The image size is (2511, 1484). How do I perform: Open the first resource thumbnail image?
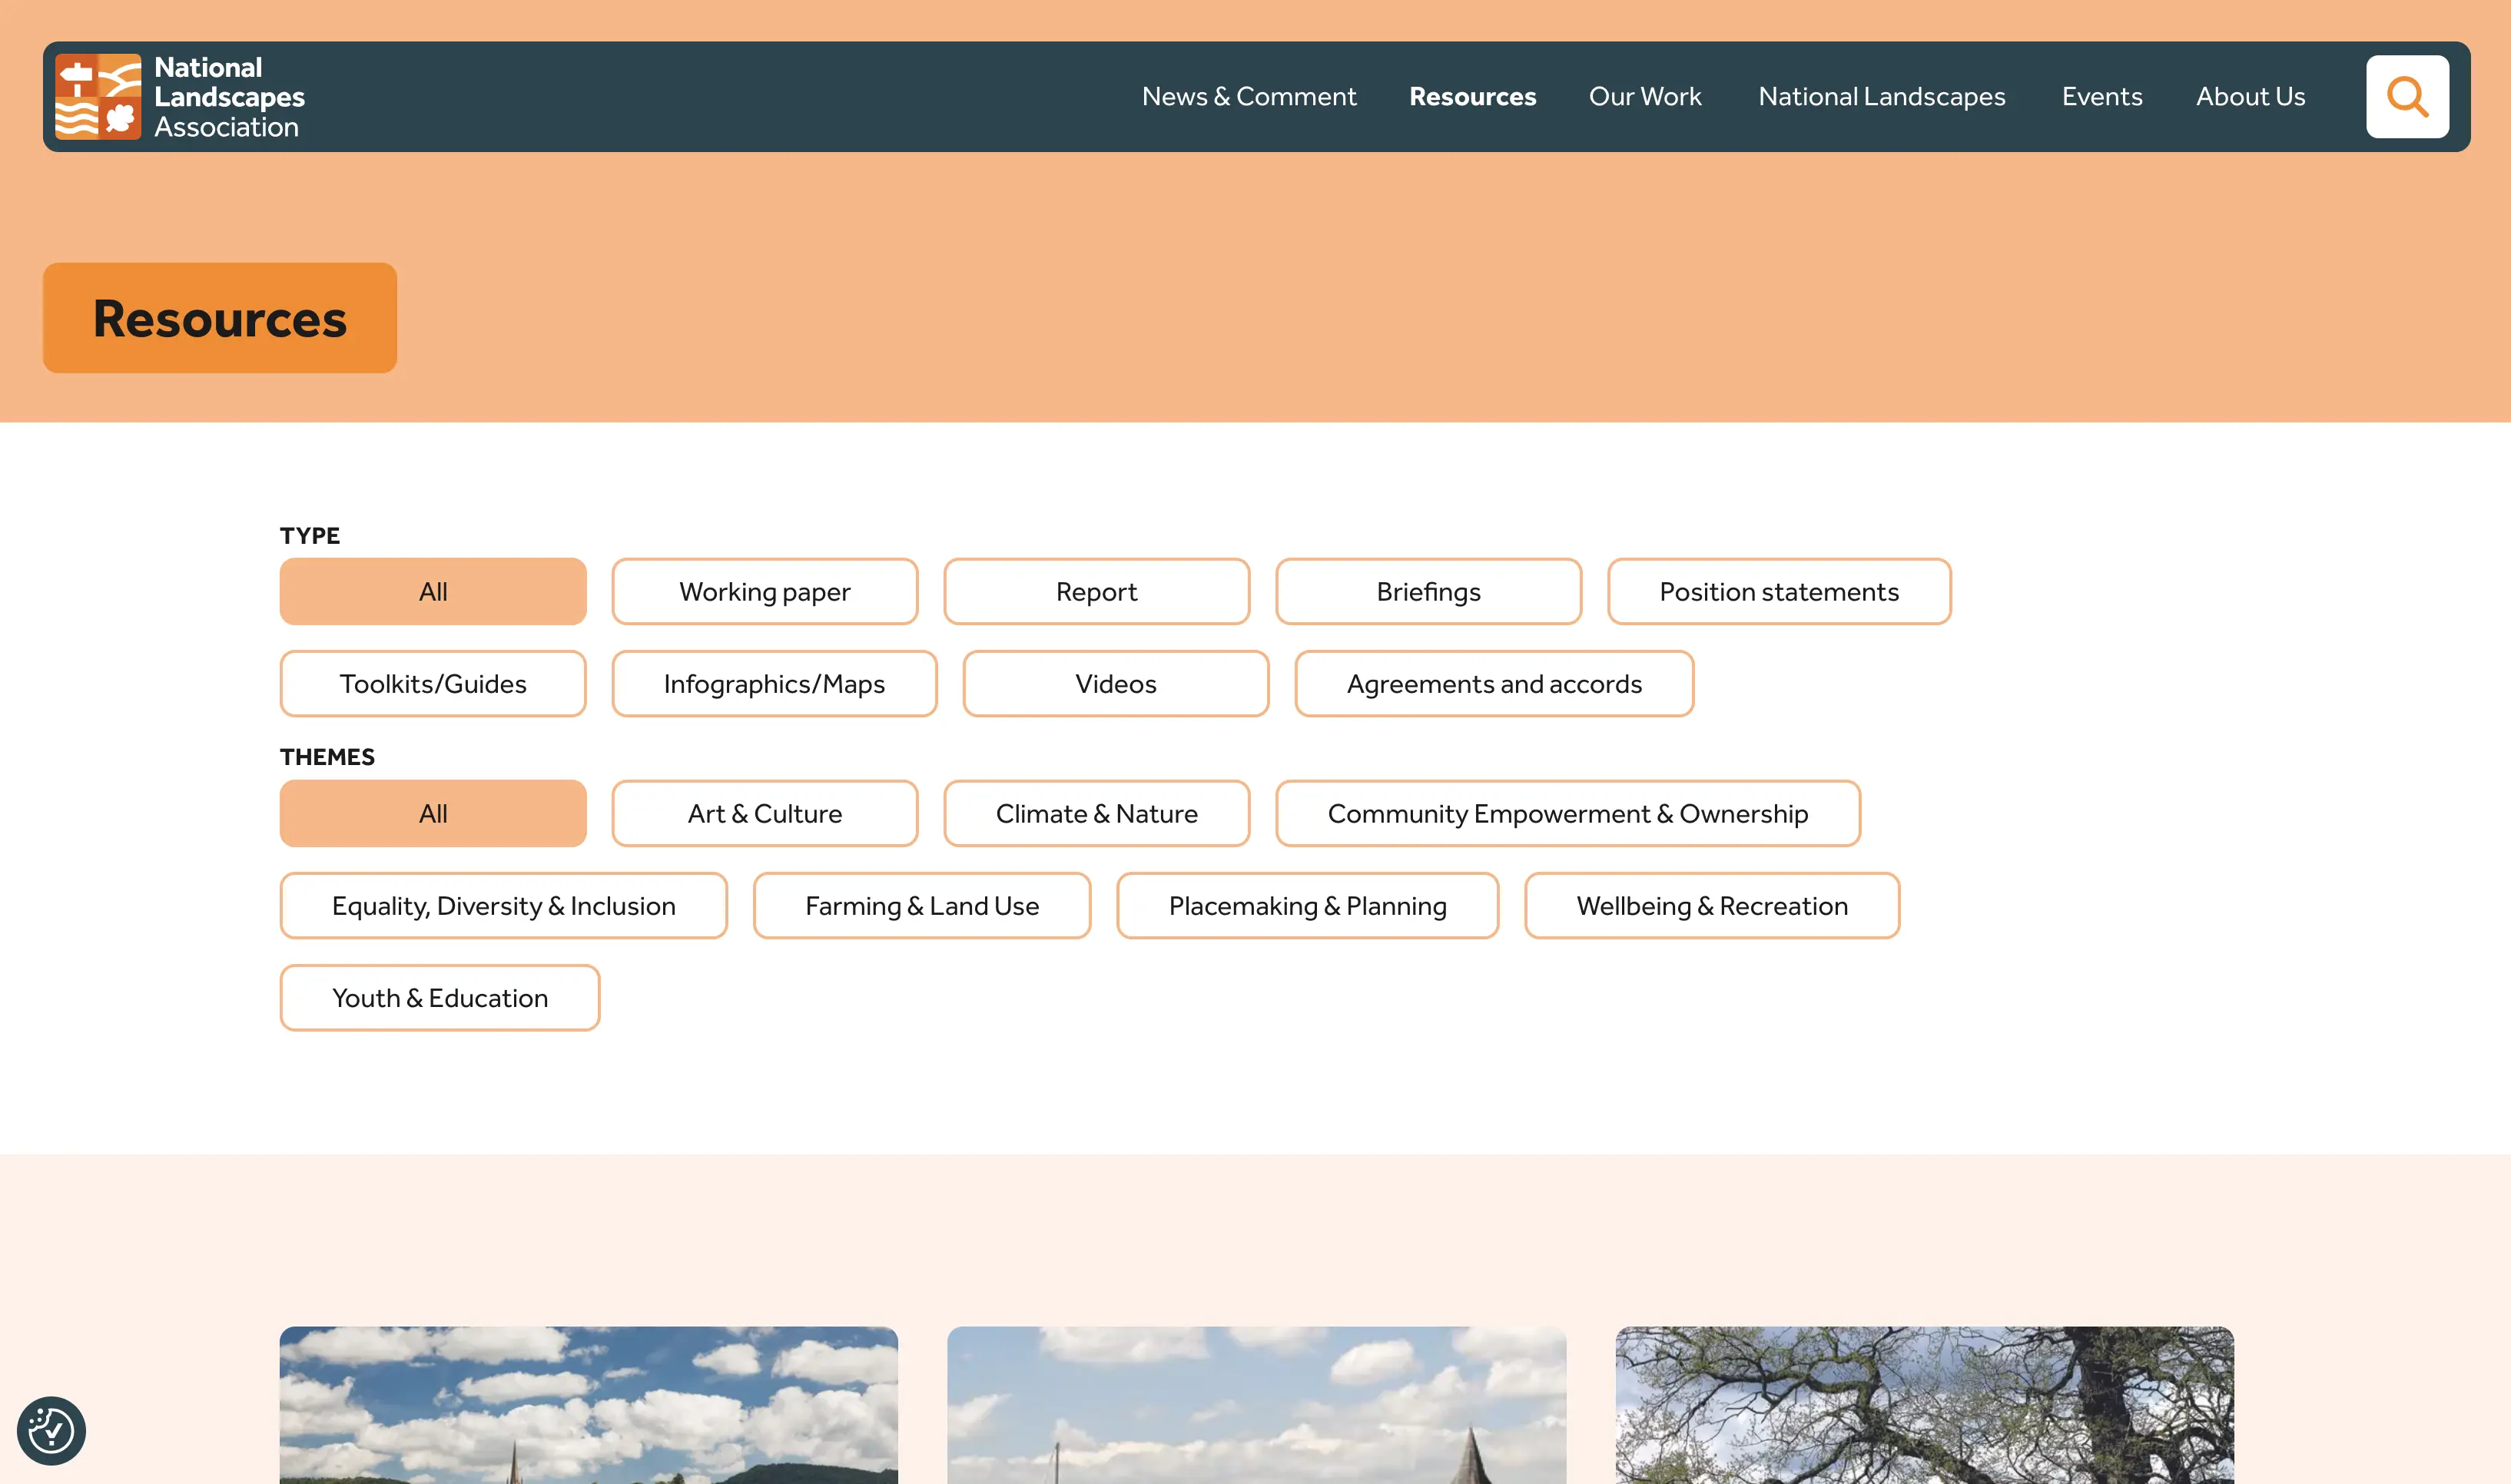click(x=588, y=1404)
